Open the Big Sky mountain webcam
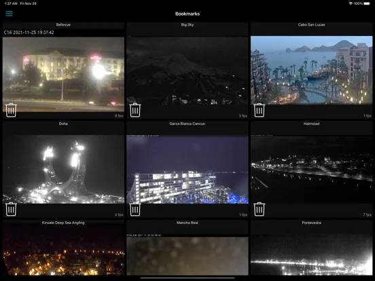This screenshot has width=375, height=281. [x=187, y=71]
